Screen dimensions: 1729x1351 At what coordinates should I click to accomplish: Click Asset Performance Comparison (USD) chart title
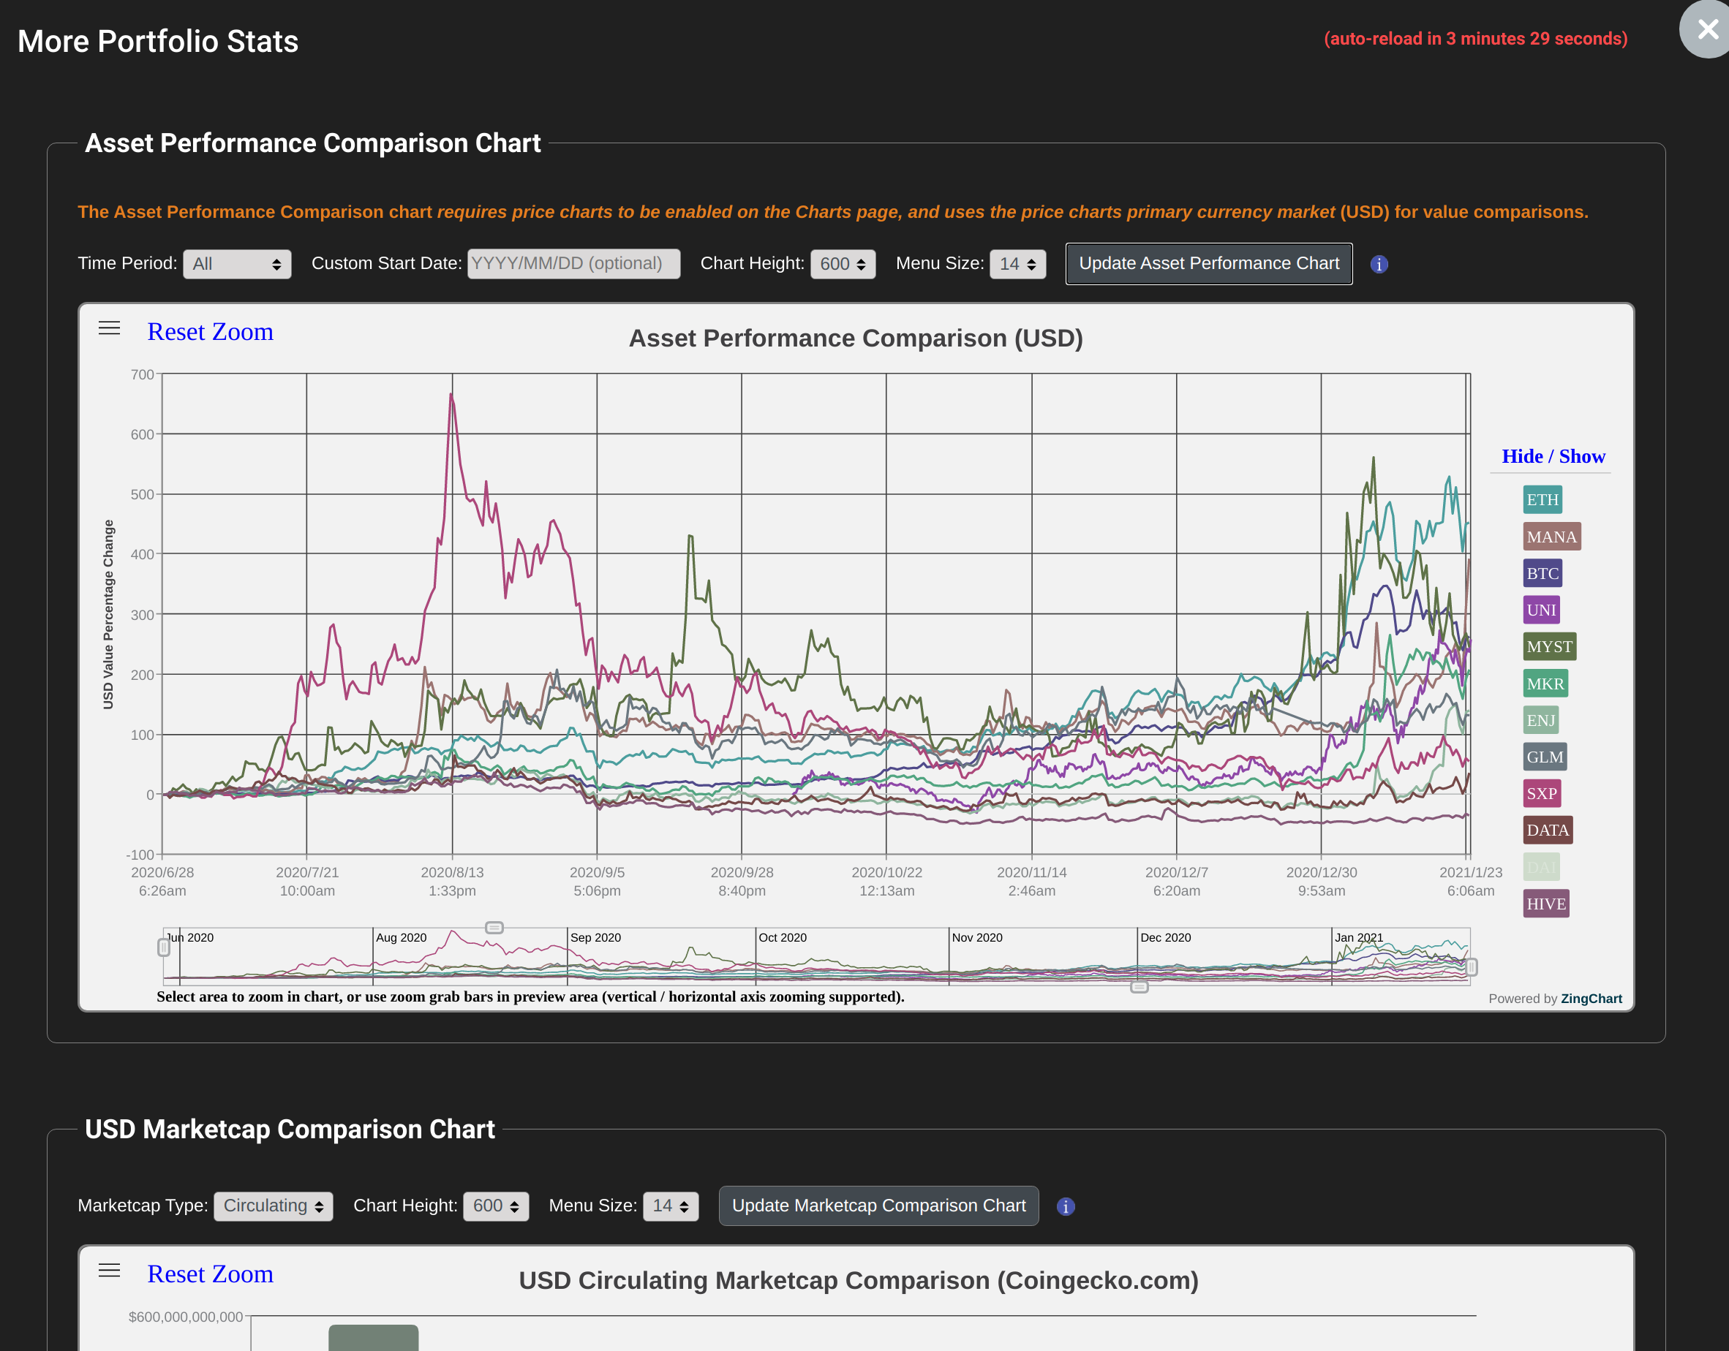pyautogui.click(x=856, y=338)
